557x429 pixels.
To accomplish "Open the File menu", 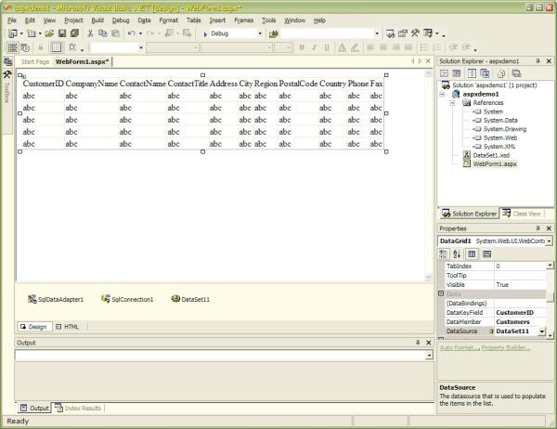I will pyautogui.click(x=12, y=20).
